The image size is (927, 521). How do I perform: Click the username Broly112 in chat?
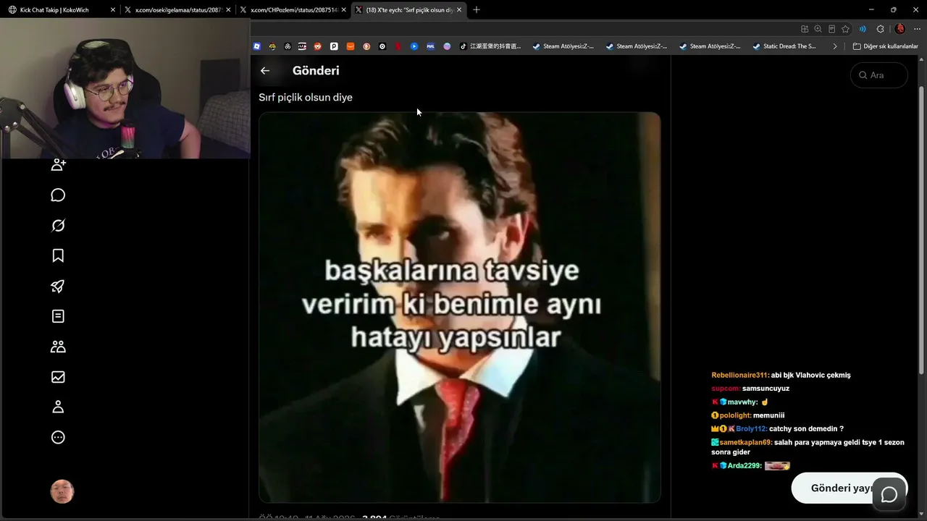[751, 429]
